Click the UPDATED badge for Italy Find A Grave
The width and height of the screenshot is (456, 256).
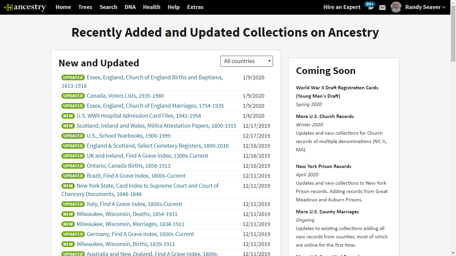coord(73,204)
